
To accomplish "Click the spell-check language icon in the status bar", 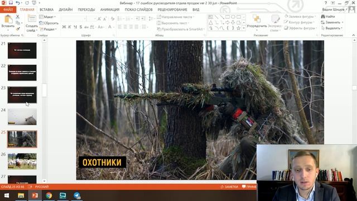I will (30, 186).
